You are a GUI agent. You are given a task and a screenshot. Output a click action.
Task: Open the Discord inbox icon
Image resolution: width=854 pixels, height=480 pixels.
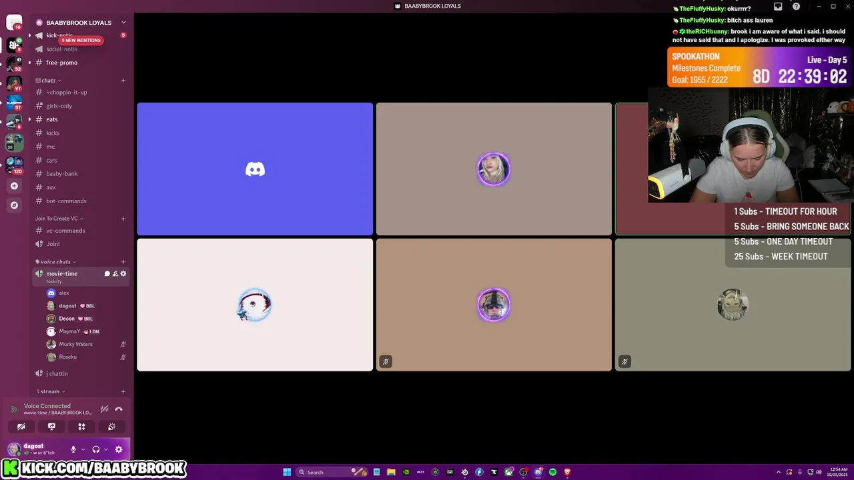coord(778,7)
